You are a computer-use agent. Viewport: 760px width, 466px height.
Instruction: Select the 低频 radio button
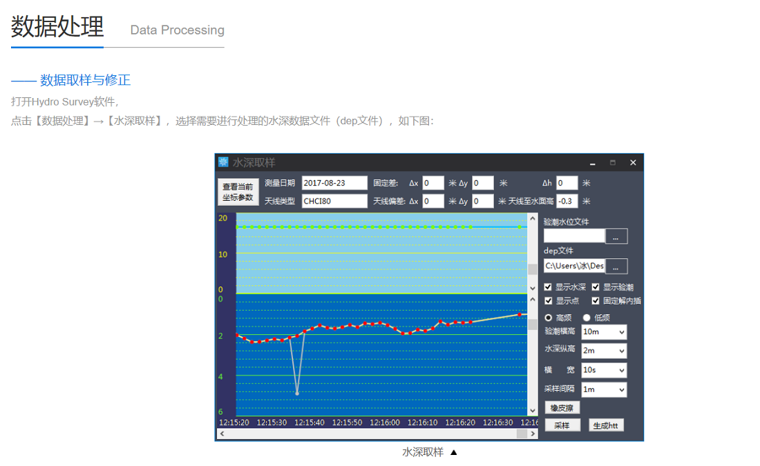[x=587, y=318]
